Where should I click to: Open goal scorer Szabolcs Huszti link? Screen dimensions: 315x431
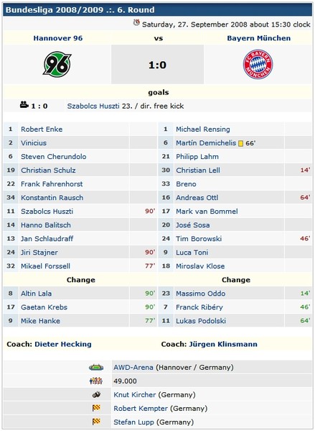point(93,106)
